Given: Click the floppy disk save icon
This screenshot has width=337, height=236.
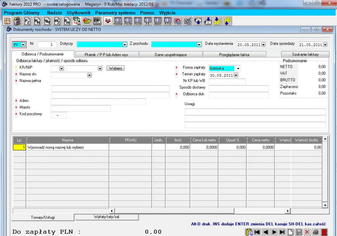Looking at the screenshot, I should click(299, 232).
